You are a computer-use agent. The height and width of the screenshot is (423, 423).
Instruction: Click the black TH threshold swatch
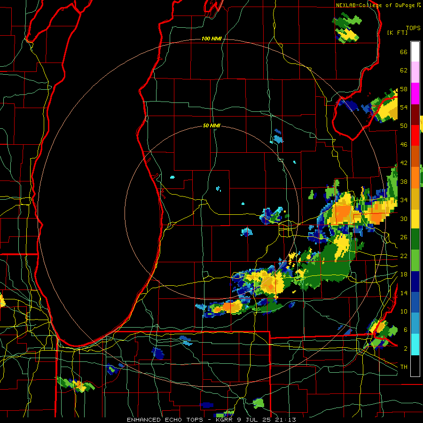point(415,366)
